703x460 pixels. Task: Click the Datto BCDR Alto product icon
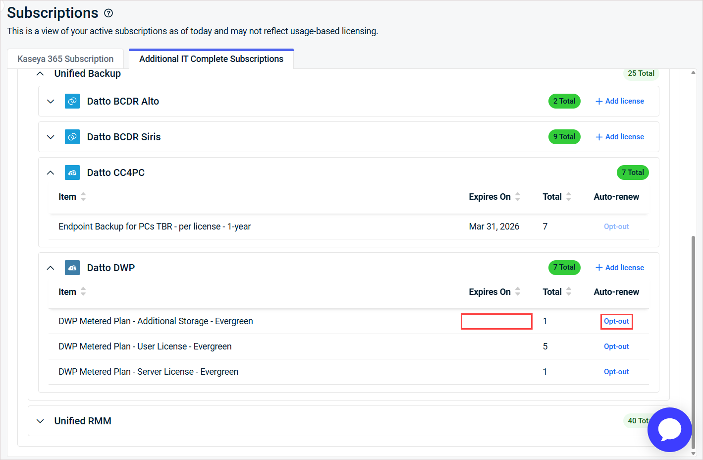click(72, 101)
